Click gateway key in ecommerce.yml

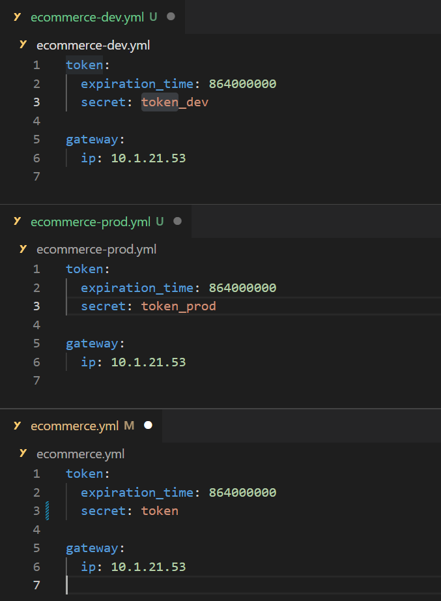pyautogui.click(x=92, y=548)
